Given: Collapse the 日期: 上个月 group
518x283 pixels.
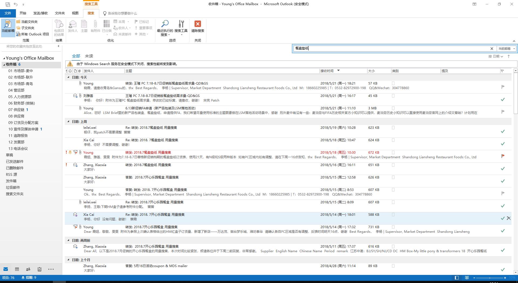Looking at the screenshot, I should (68, 260).
